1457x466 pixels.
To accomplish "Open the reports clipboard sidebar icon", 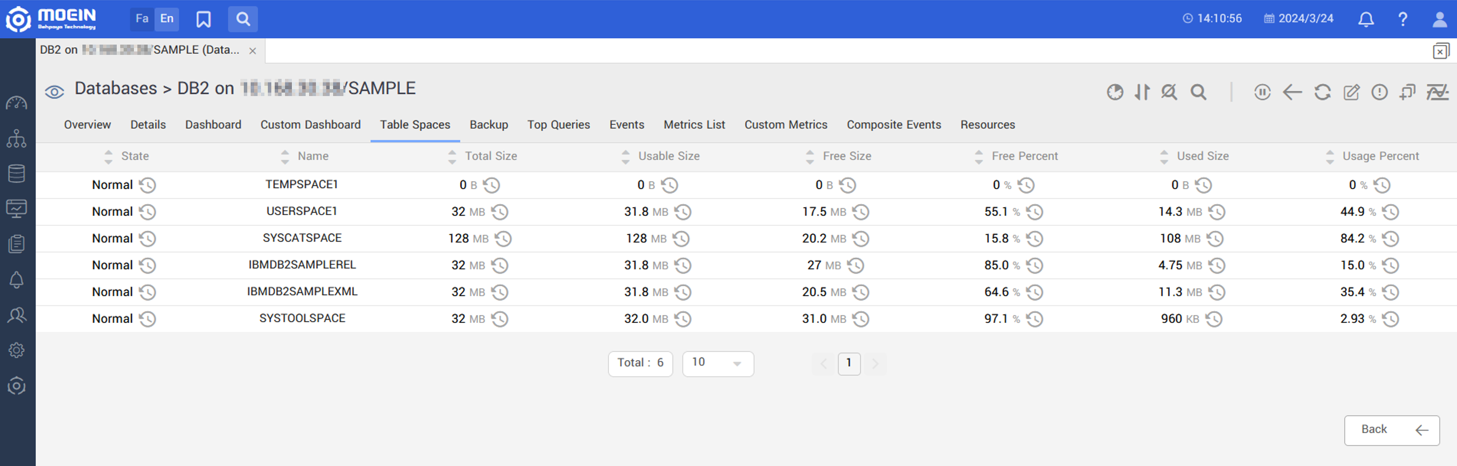I will 16,244.
